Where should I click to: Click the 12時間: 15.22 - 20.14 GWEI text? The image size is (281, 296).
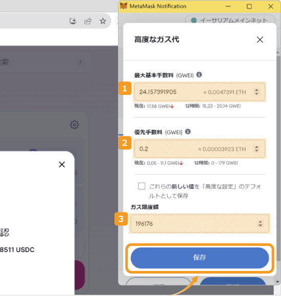[x=213, y=106]
